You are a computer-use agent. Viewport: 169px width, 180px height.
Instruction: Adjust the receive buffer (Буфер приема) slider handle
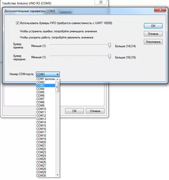110,45
